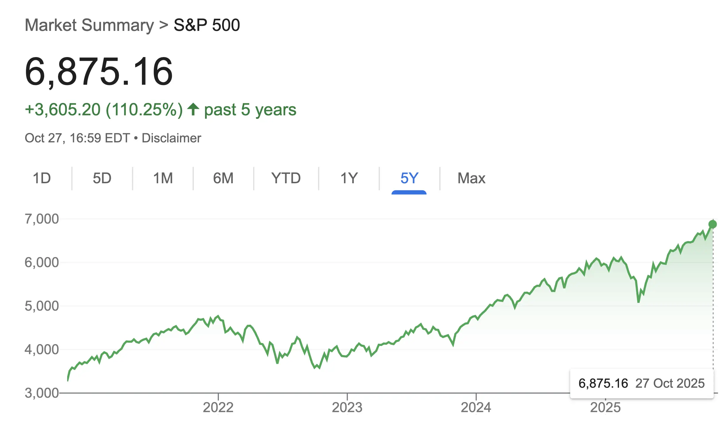
Task: Click the S&P 500 title text
Action: [x=207, y=25]
